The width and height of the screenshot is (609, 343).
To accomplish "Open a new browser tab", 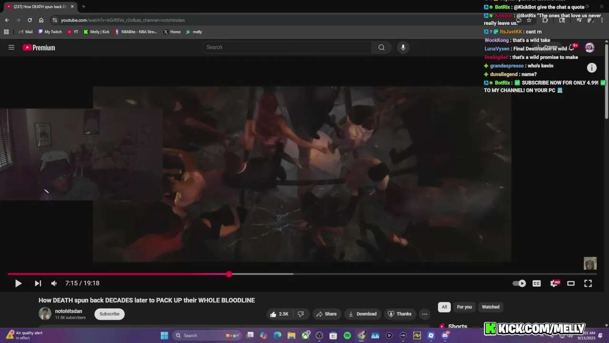I will (x=84, y=7).
